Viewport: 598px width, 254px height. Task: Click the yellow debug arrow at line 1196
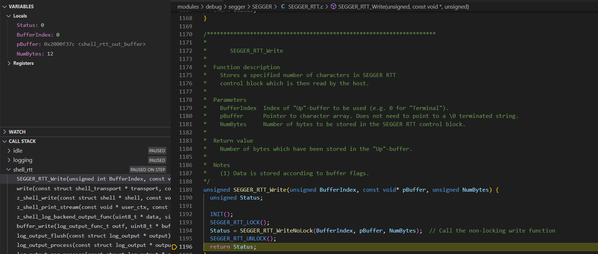(x=175, y=247)
